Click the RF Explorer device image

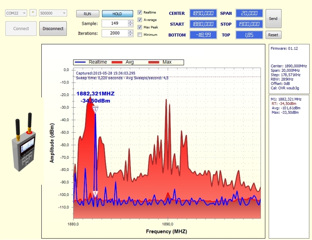pos(24,142)
